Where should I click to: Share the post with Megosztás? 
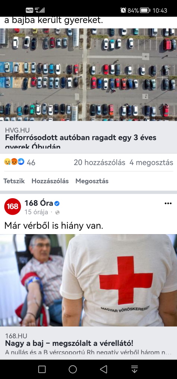(x=92, y=181)
